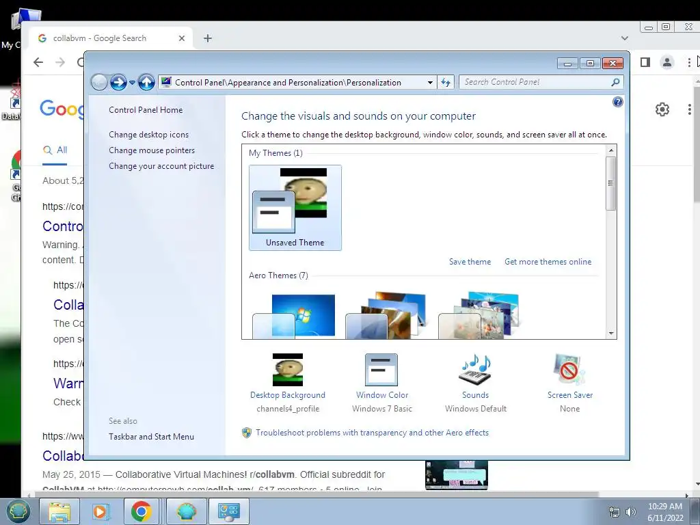
Task: Click the Up arrow button in Control Panel
Action: pyautogui.click(x=146, y=82)
